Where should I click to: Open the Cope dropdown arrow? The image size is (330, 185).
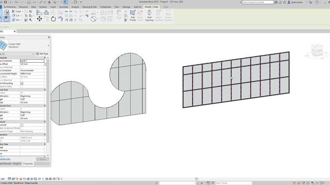pyautogui.click(x=23, y=11)
